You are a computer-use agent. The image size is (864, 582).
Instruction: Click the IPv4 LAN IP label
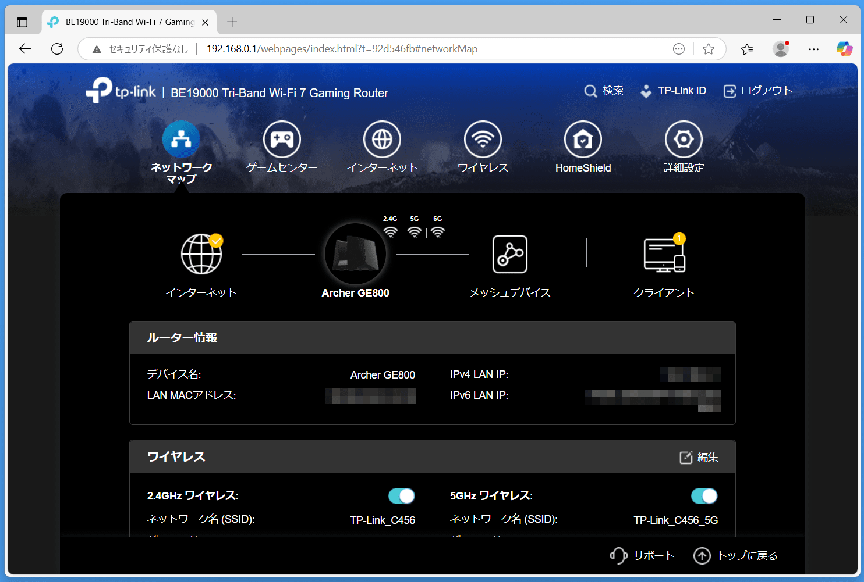pos(479,374)
